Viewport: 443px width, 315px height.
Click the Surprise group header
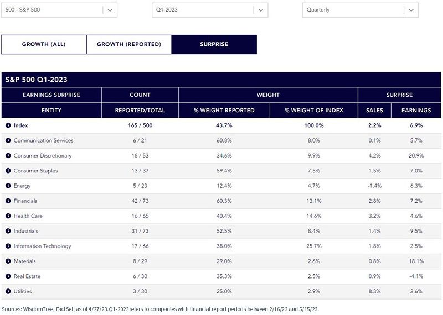[x=399, y=95]
